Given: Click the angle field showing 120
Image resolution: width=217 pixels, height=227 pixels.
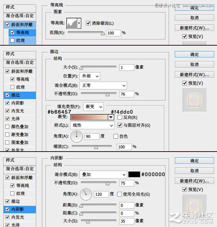Looking at the screenshot, I should 101,194.
